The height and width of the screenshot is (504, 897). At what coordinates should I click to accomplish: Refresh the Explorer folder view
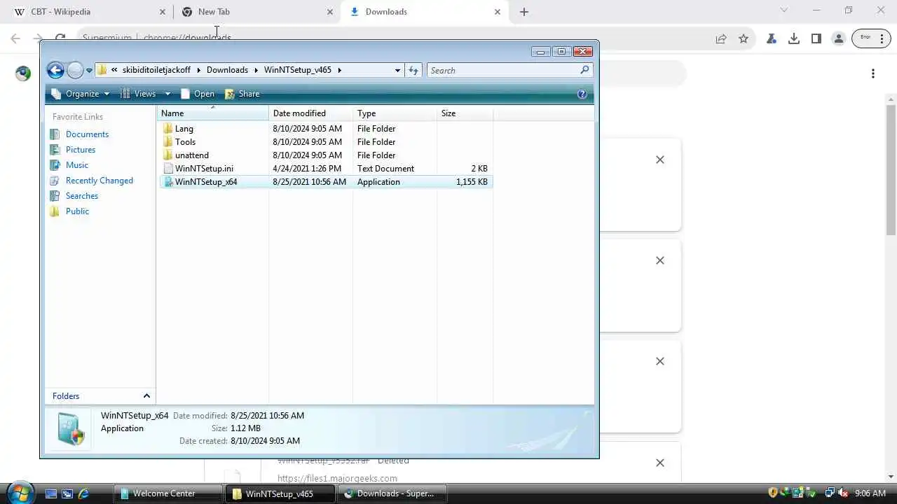tap(413, 70)
